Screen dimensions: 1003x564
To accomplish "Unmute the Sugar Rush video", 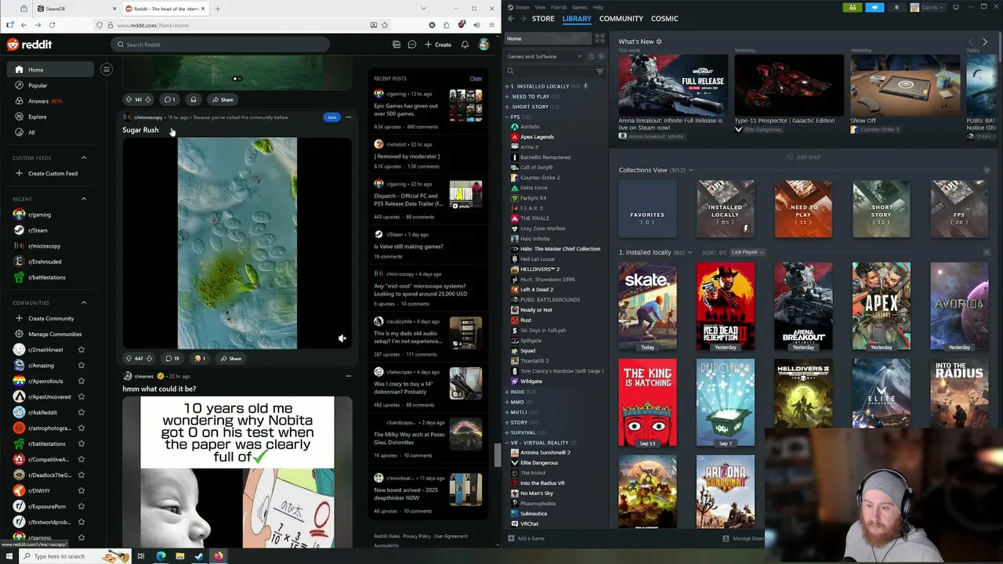I will (342, 338).
